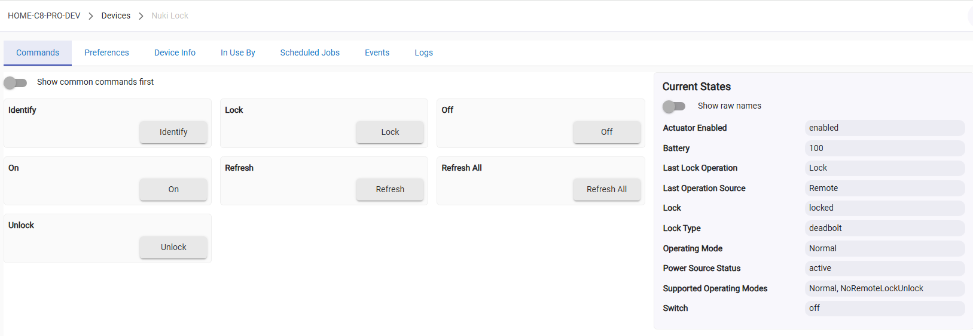Viewport: 973px width, 336px height.
Task: Navigate to Devices breadcrumb link
Action: [116, 16]
